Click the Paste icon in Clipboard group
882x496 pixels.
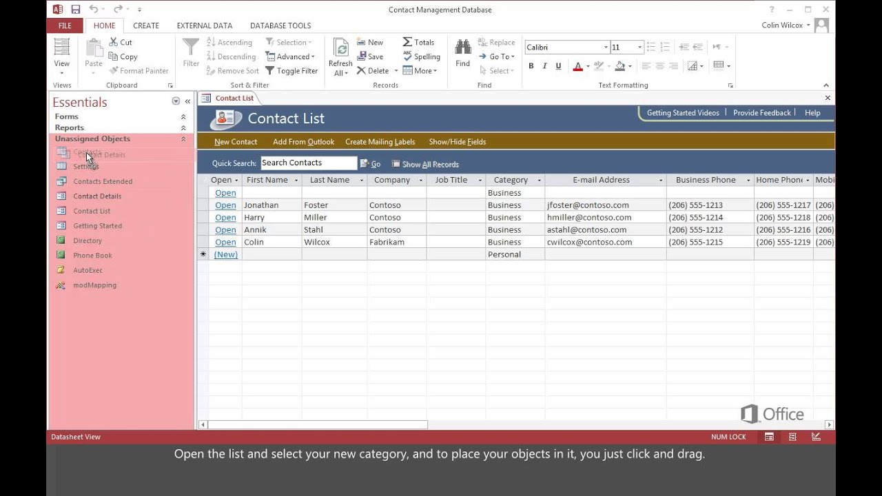click(x=94, y=48)
